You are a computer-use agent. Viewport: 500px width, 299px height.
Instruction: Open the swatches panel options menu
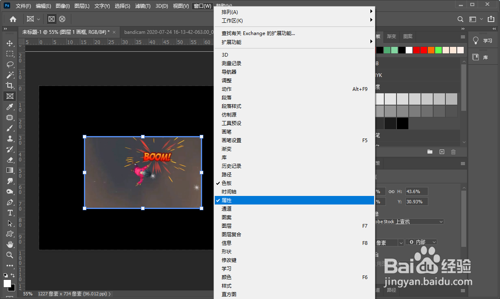[463, 37]
